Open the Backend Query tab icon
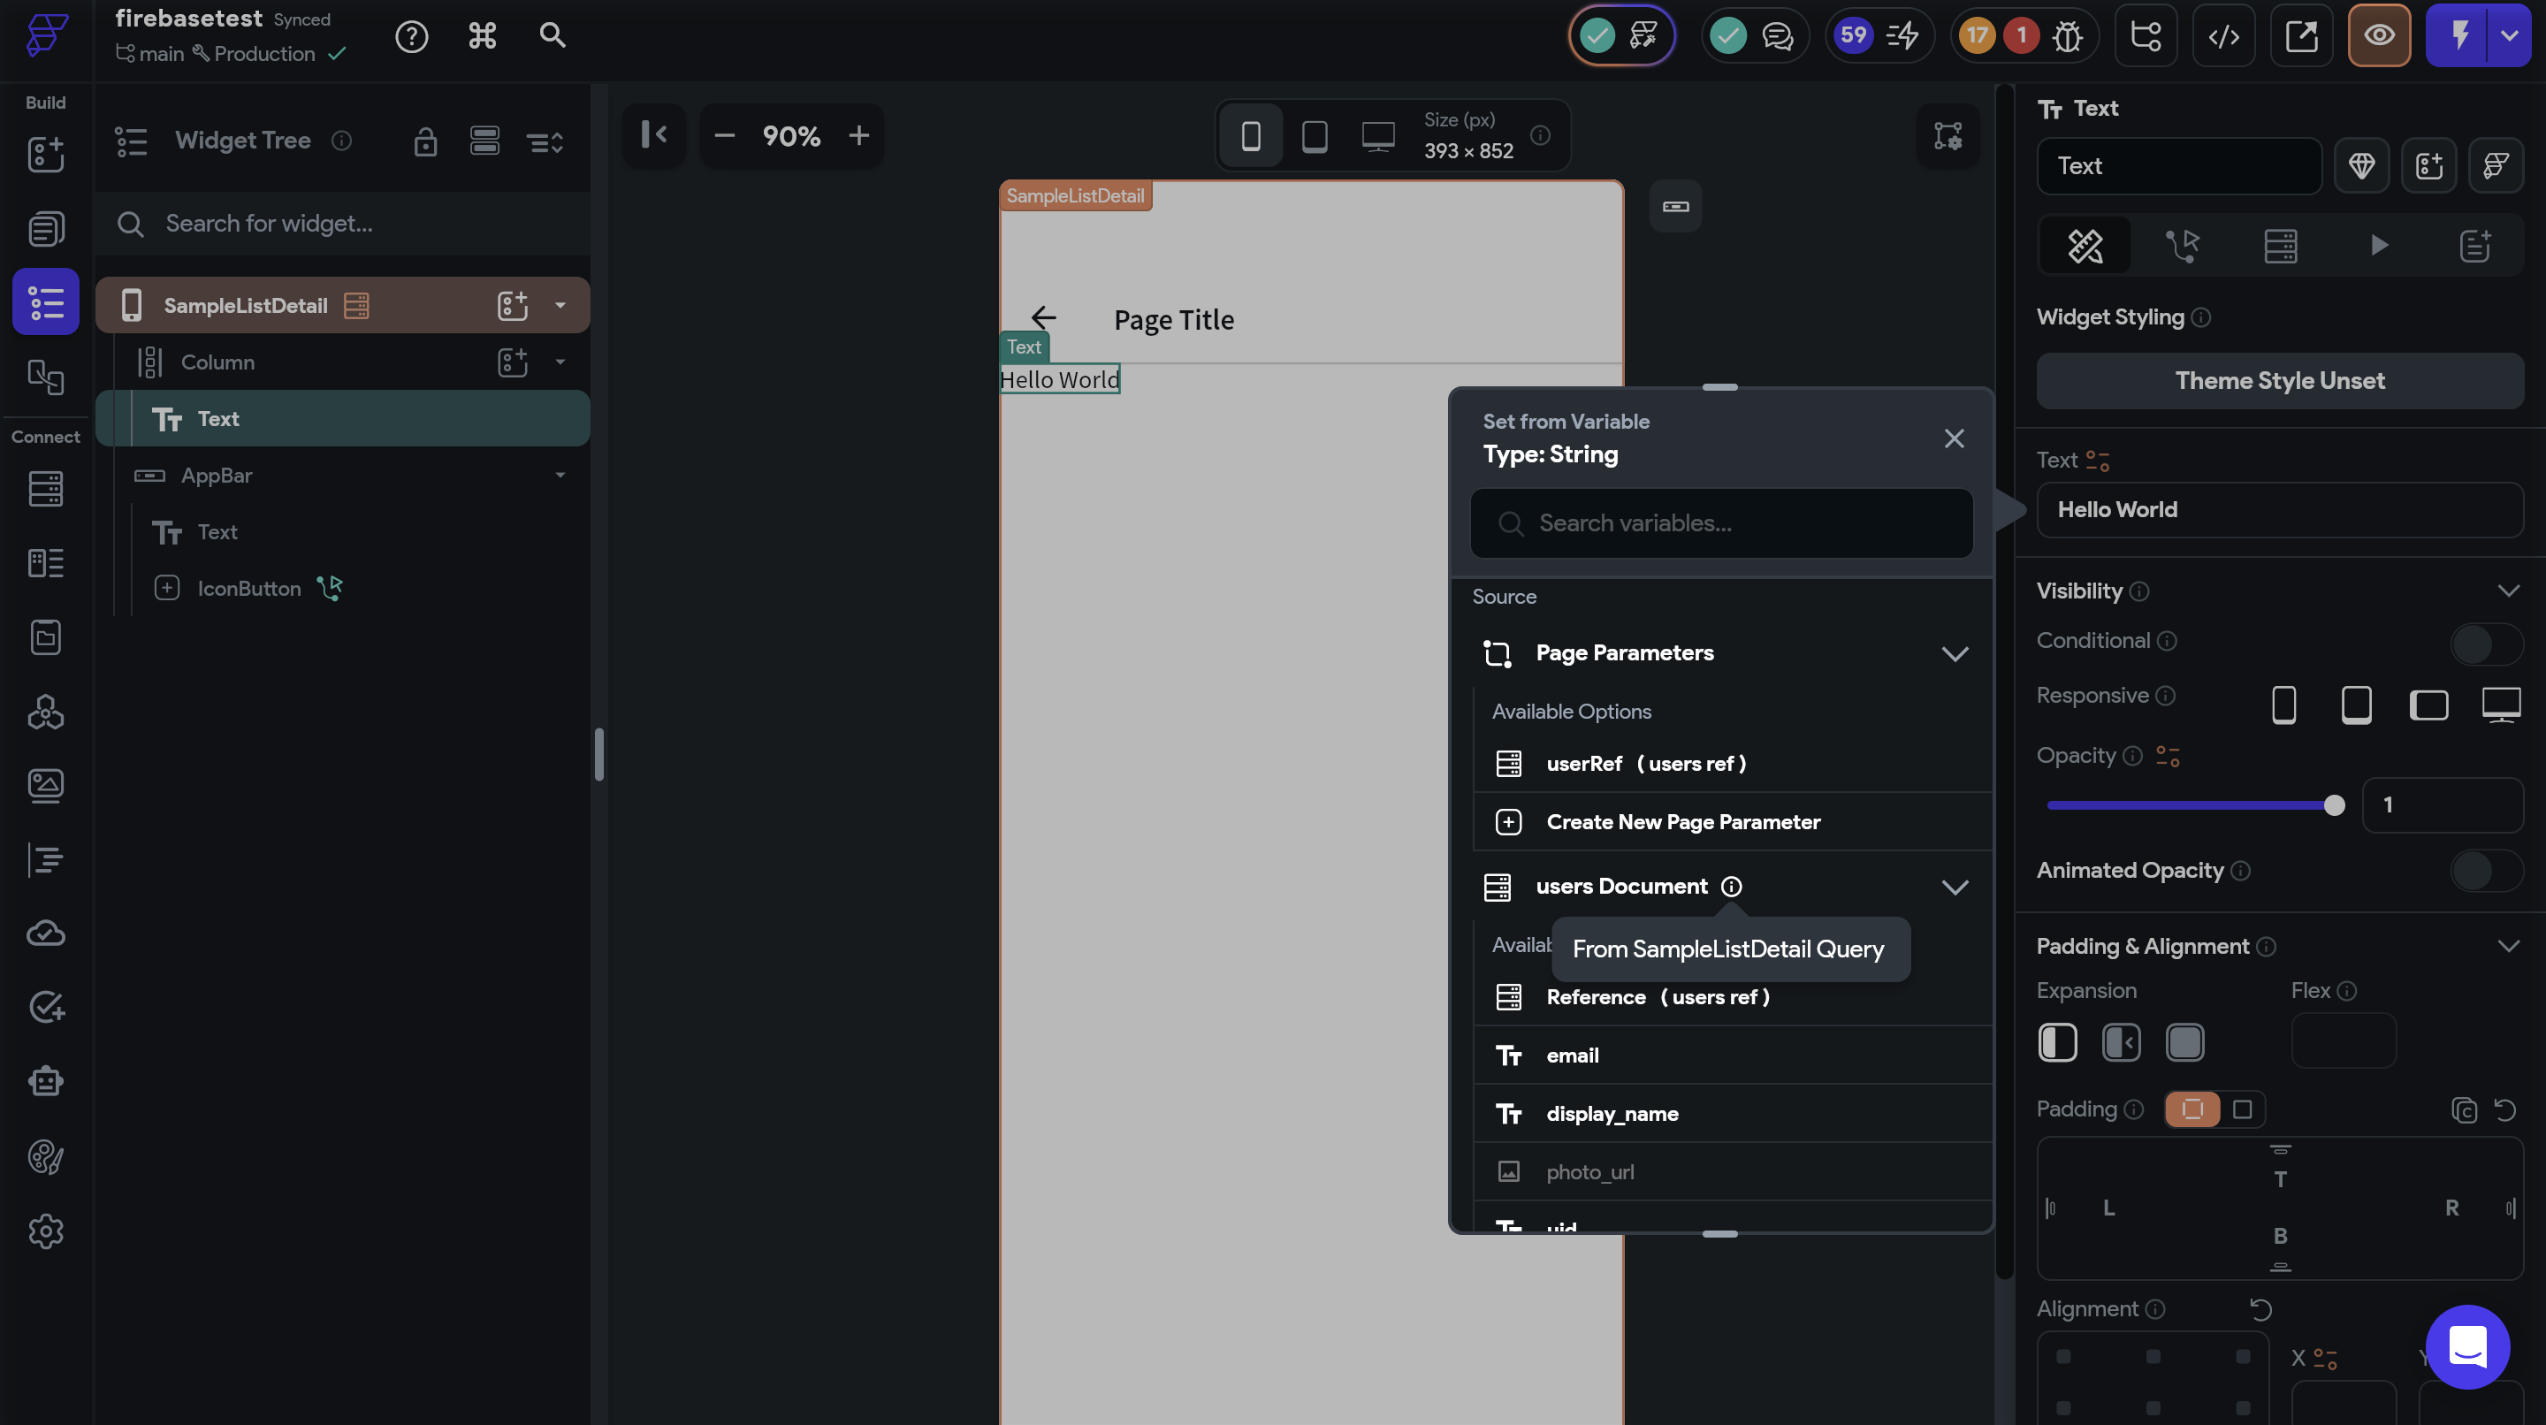This screenshot has width=2546, height=1425. point(2280,246)
